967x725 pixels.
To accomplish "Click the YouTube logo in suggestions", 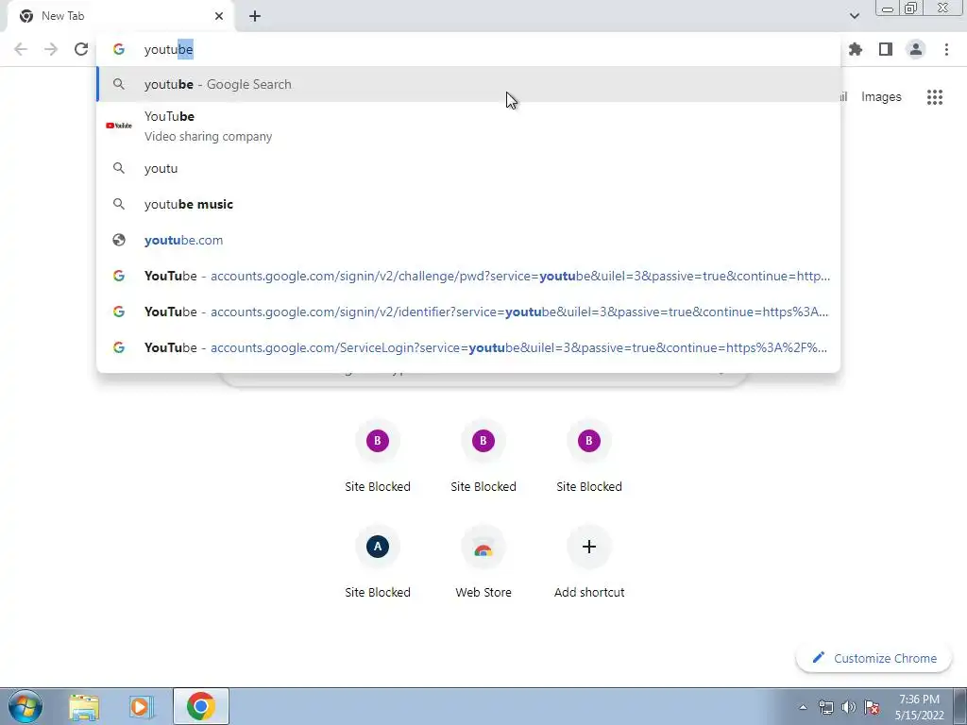I will pyautogui.click(x=119, y=126).
